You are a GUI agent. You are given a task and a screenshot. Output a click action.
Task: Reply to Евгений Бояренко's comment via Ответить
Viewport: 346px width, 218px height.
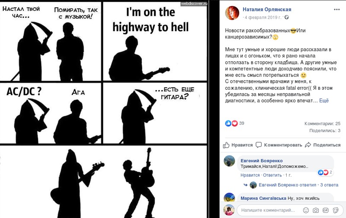click(272, 175)
